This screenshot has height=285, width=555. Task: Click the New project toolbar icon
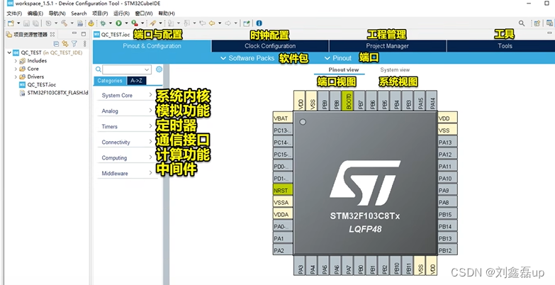coord(11,23)
